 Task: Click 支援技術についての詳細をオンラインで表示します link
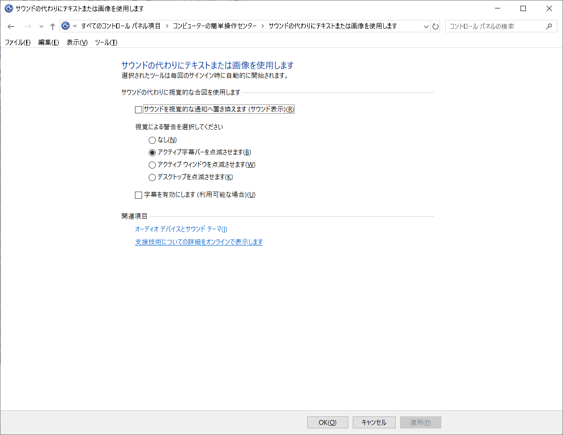198,242
